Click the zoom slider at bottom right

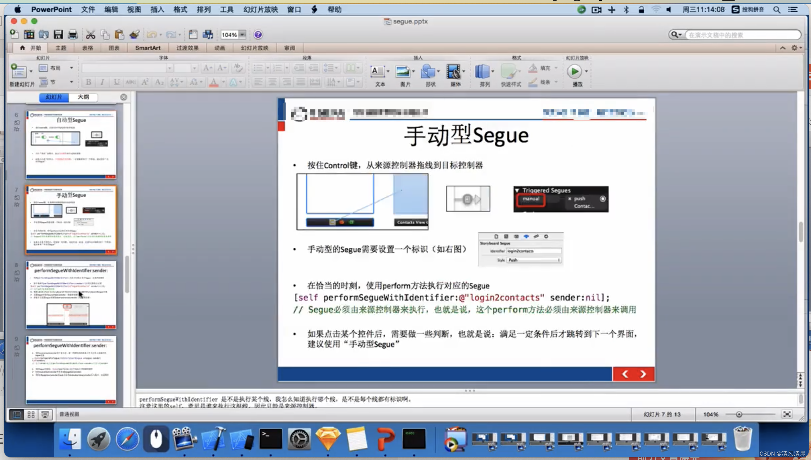[x=739, y=415]
